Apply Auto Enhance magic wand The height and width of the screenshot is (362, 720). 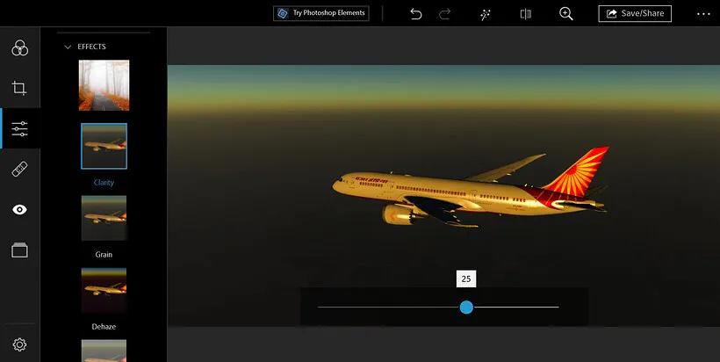coord(486,13)
